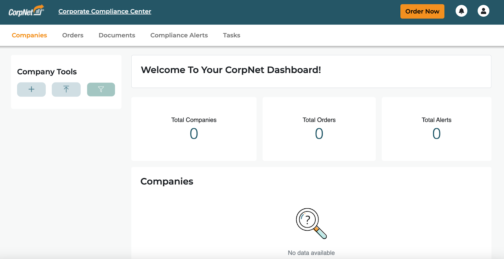Go to the Documents tab
The image size is (504, 259).
pyautogui.click(x=117, y=35)
